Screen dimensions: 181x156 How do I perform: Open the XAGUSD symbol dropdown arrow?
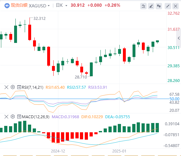point(49,6)
